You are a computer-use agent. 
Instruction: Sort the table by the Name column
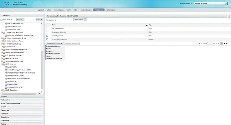[54, 25]
